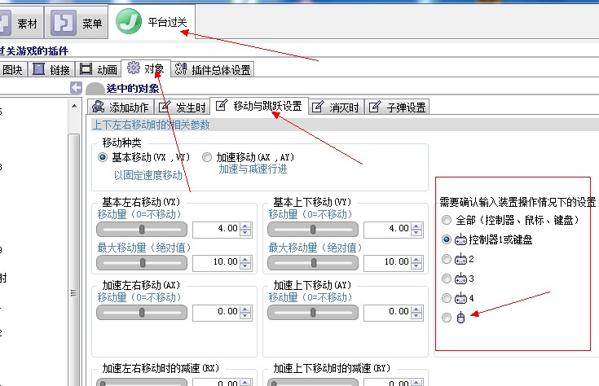Viewport: 599px width, 386px height.
Task: Select the 移动与跳跃设置 tab
Action: tap(259, 106)
